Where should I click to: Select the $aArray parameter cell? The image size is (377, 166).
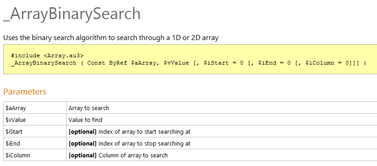click(x=35, y=107)
